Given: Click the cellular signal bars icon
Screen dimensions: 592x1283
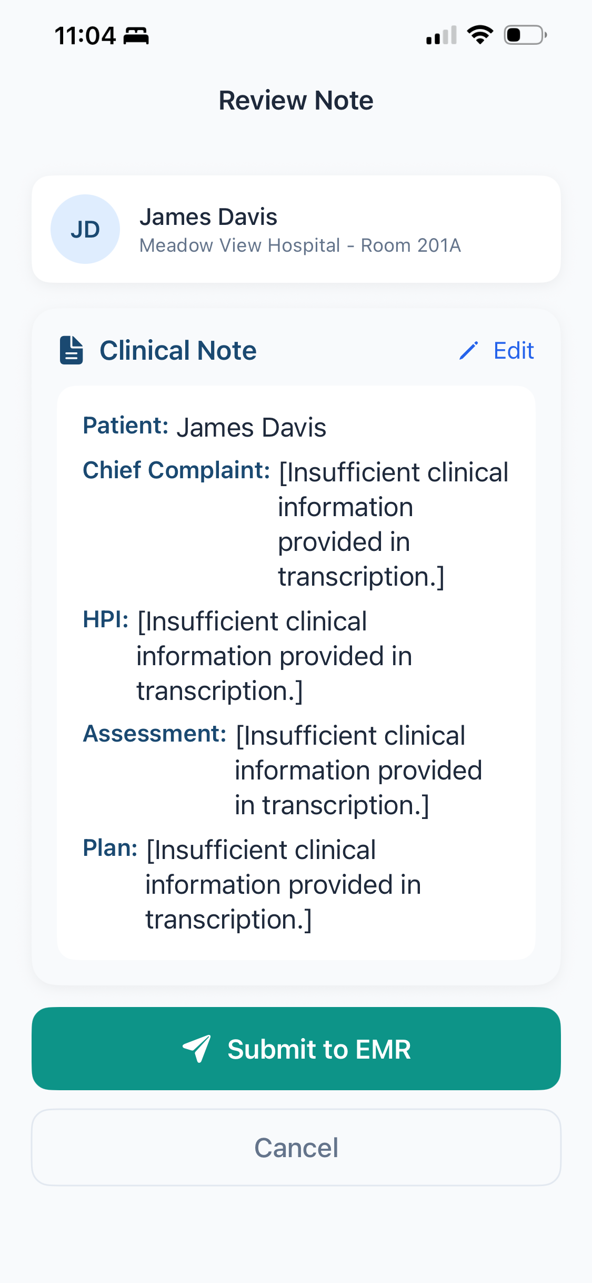Looking at the screenshot, I should pyautogui.click(x=440, y=35).
